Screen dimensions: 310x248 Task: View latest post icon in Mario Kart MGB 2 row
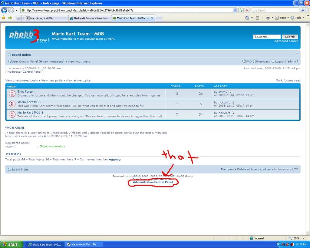233,113
